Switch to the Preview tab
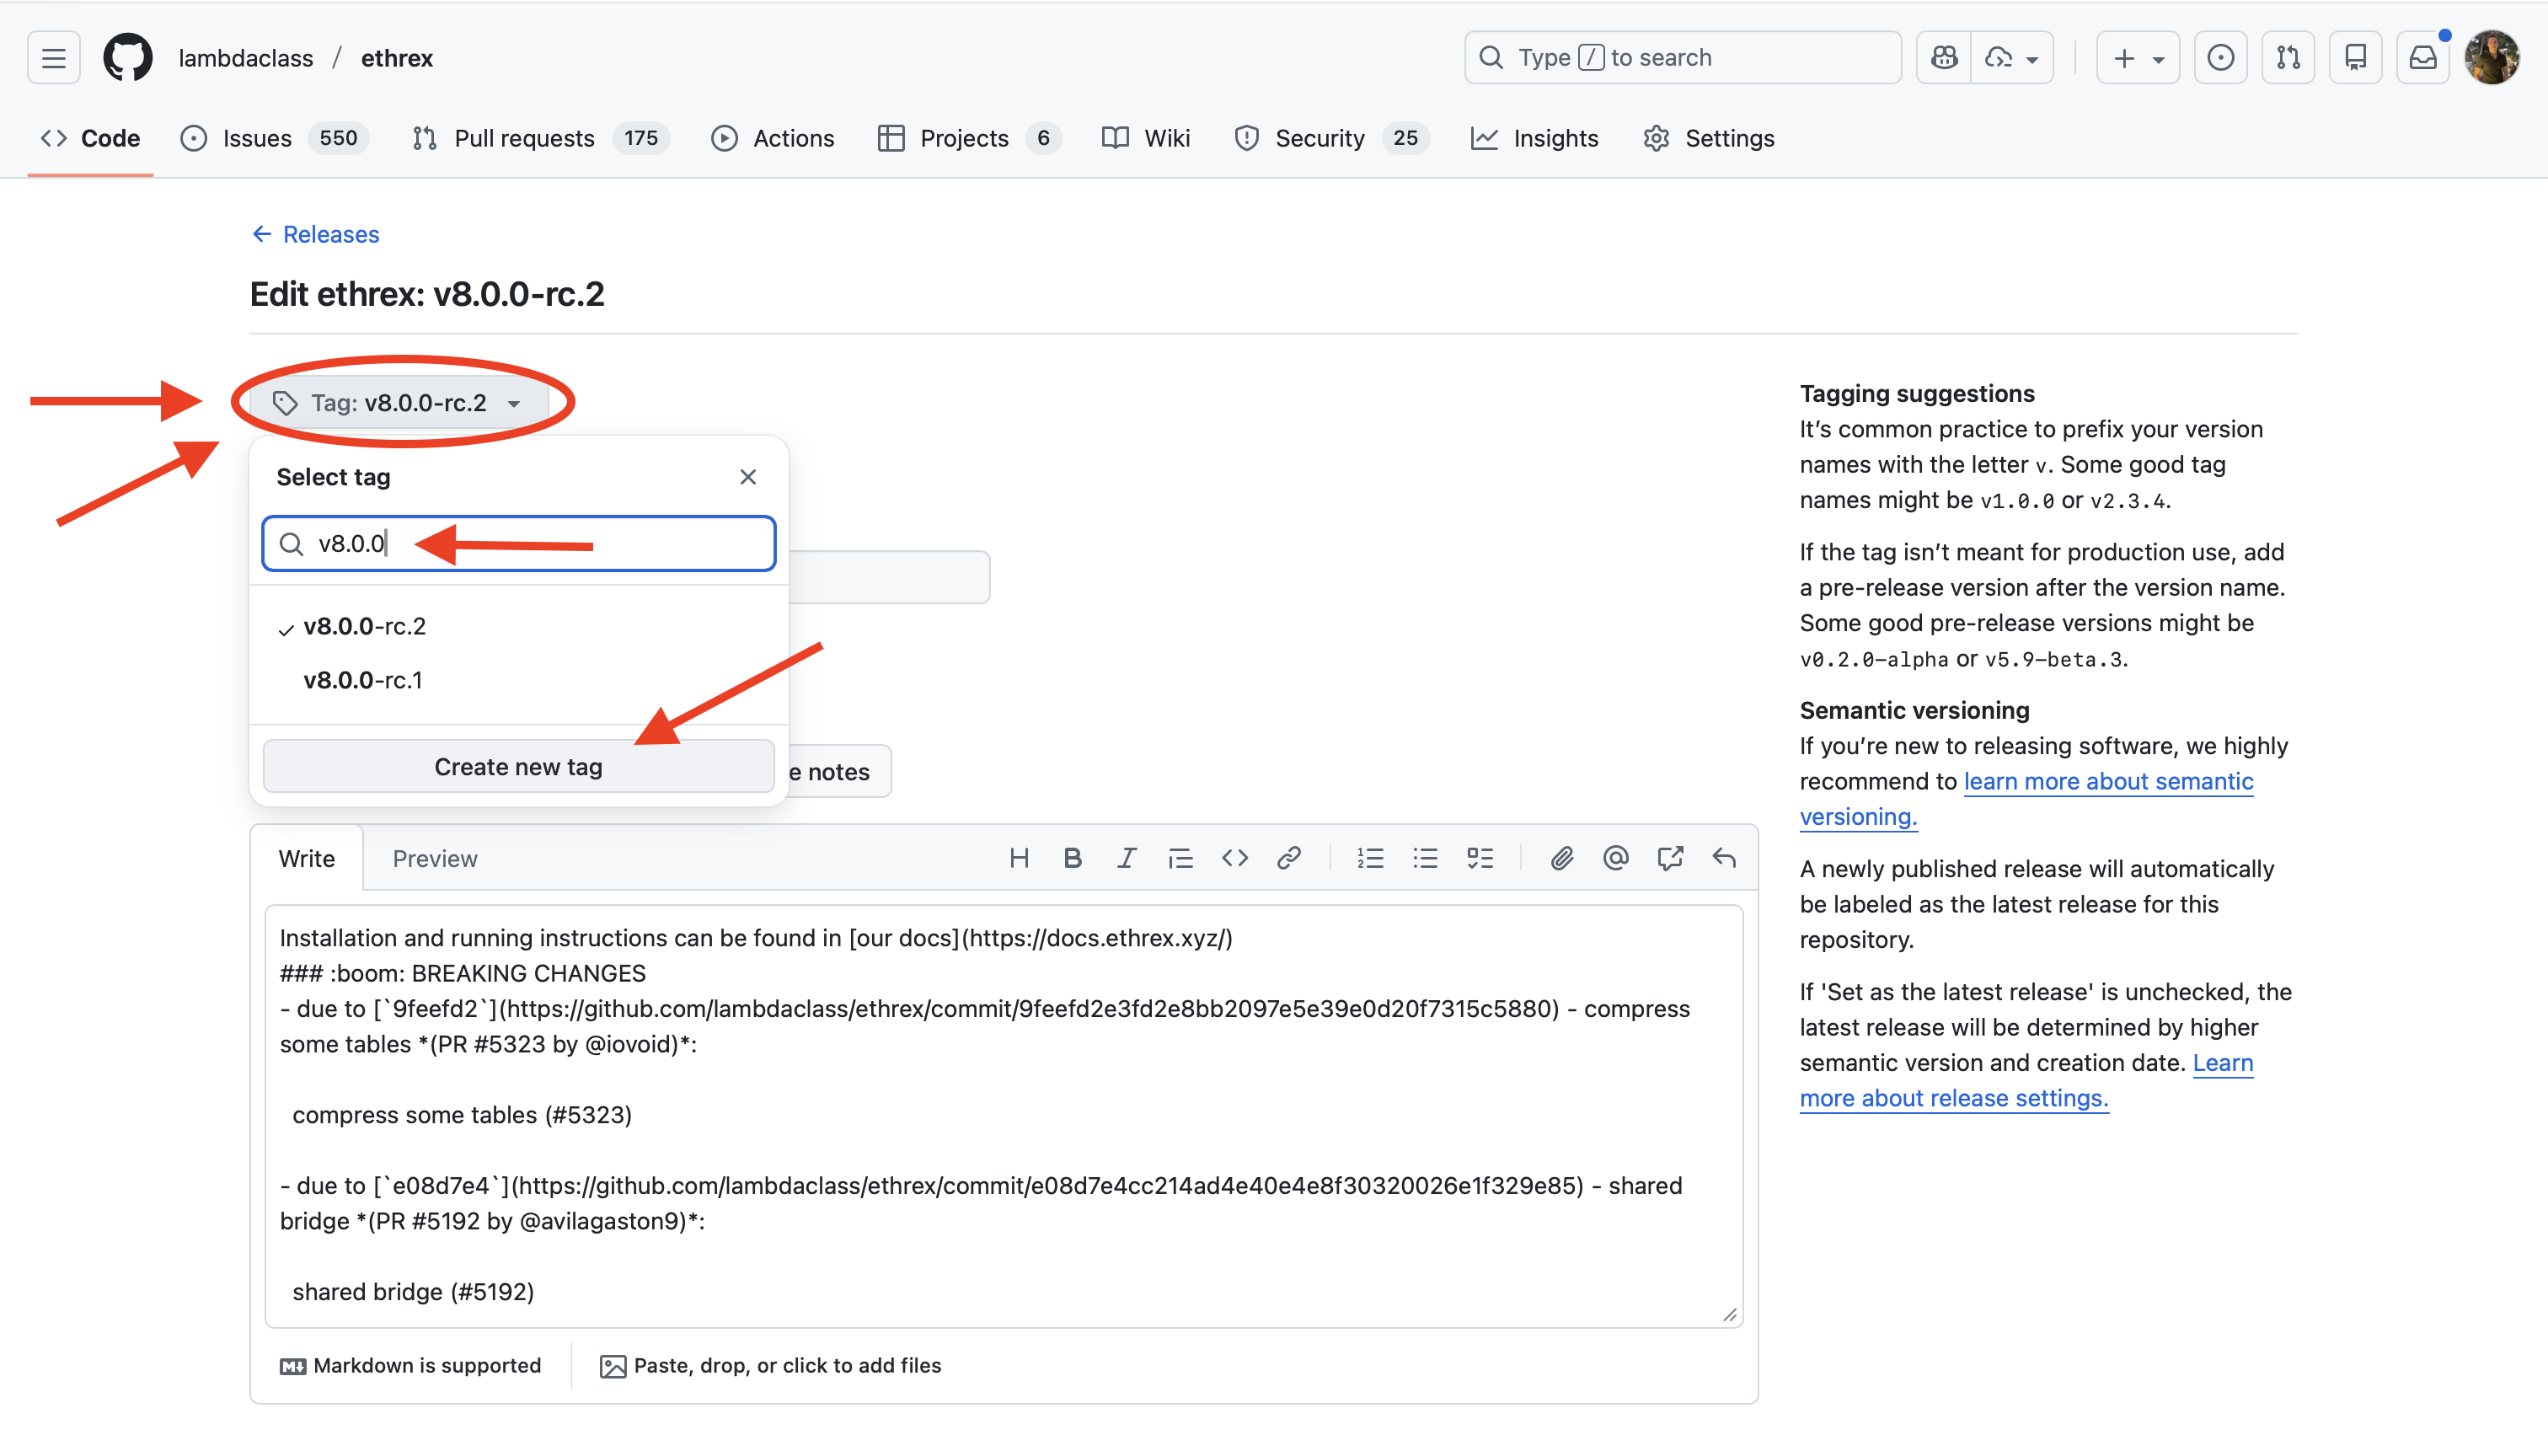Viewport: 2548px width, 1451px height. [x=435, y=858]
